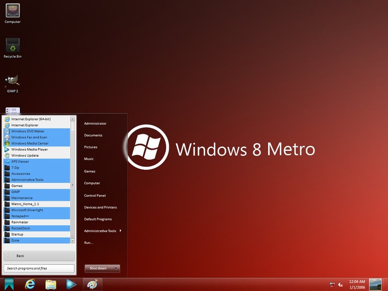Image resolution: width=388 pixels, height=291 pixels.
Task: Launch Windows Media Center
Action: coord(29,143)
